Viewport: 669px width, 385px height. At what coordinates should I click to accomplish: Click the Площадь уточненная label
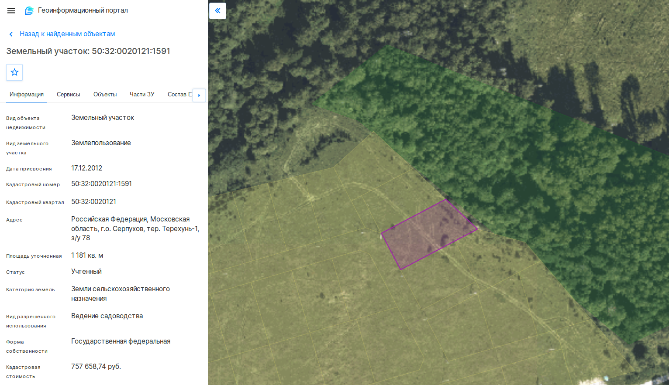click(34, 256)
